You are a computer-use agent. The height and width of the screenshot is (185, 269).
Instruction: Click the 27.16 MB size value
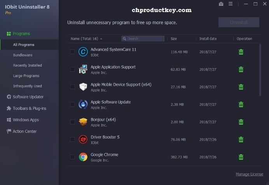178,87
